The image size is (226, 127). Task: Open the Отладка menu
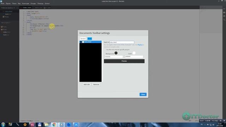point(33,4)
